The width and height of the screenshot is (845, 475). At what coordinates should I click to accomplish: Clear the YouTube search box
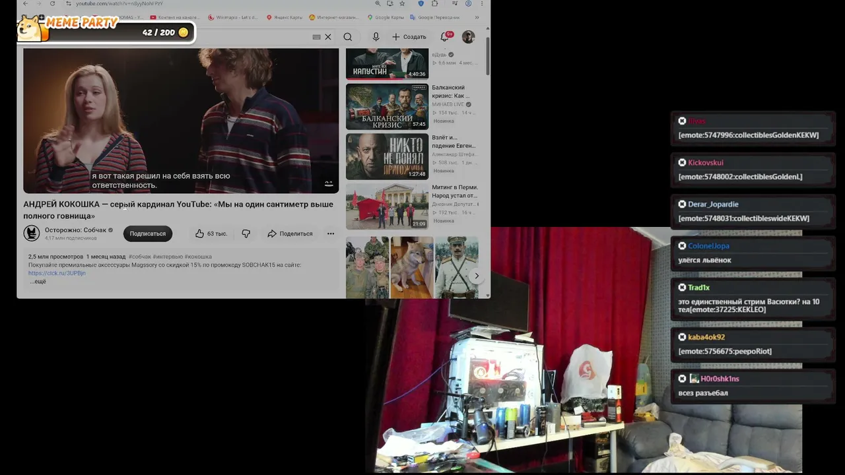328,37
